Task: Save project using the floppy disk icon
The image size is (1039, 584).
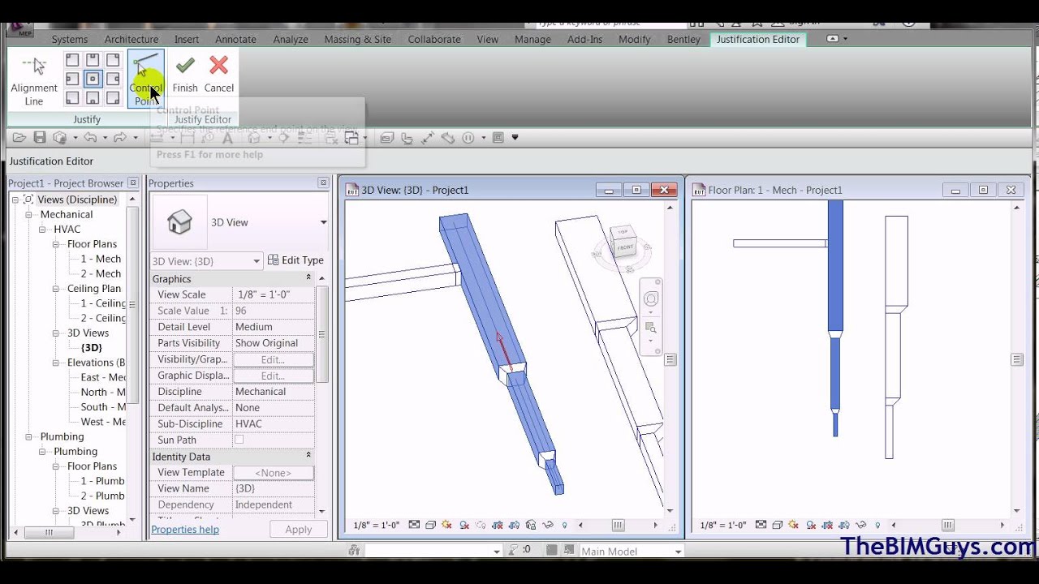Action: [x=39, y=138]
